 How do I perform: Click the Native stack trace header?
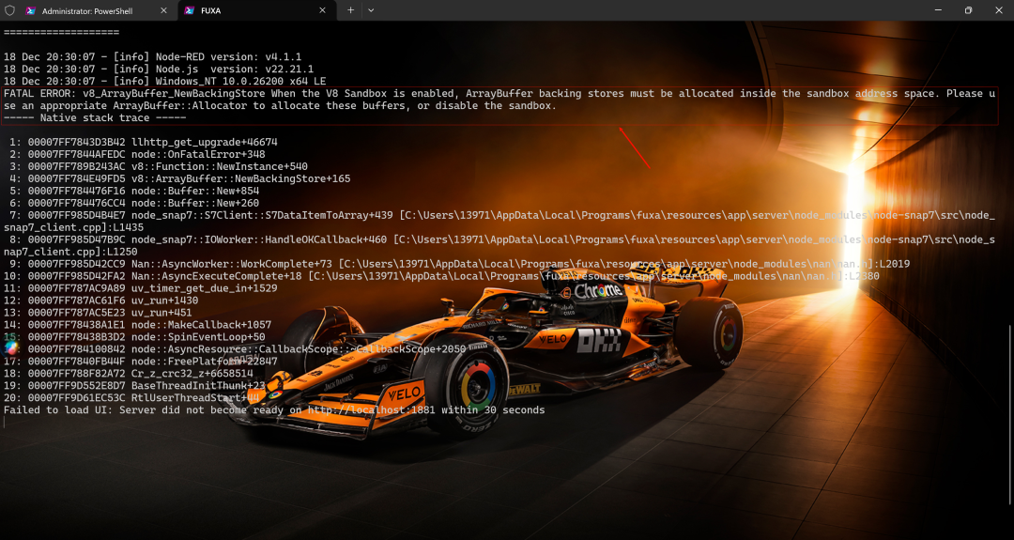pos(95,117)
